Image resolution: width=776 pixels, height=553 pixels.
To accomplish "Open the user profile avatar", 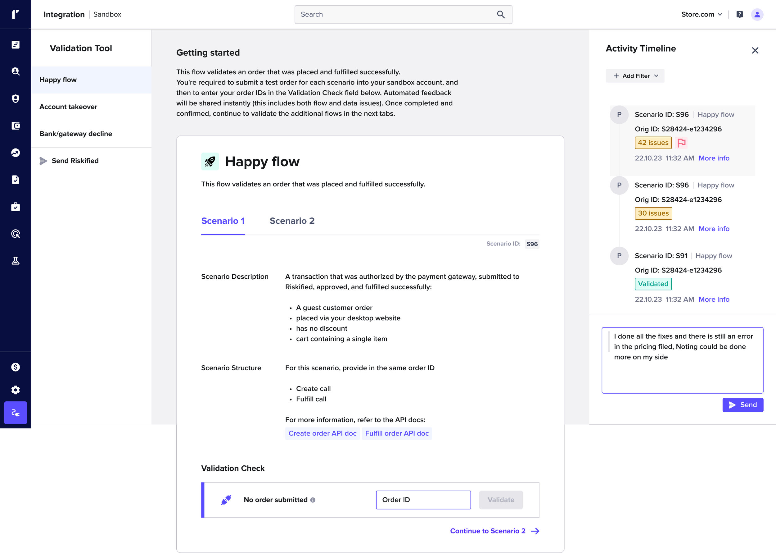I will pos(757,14).
